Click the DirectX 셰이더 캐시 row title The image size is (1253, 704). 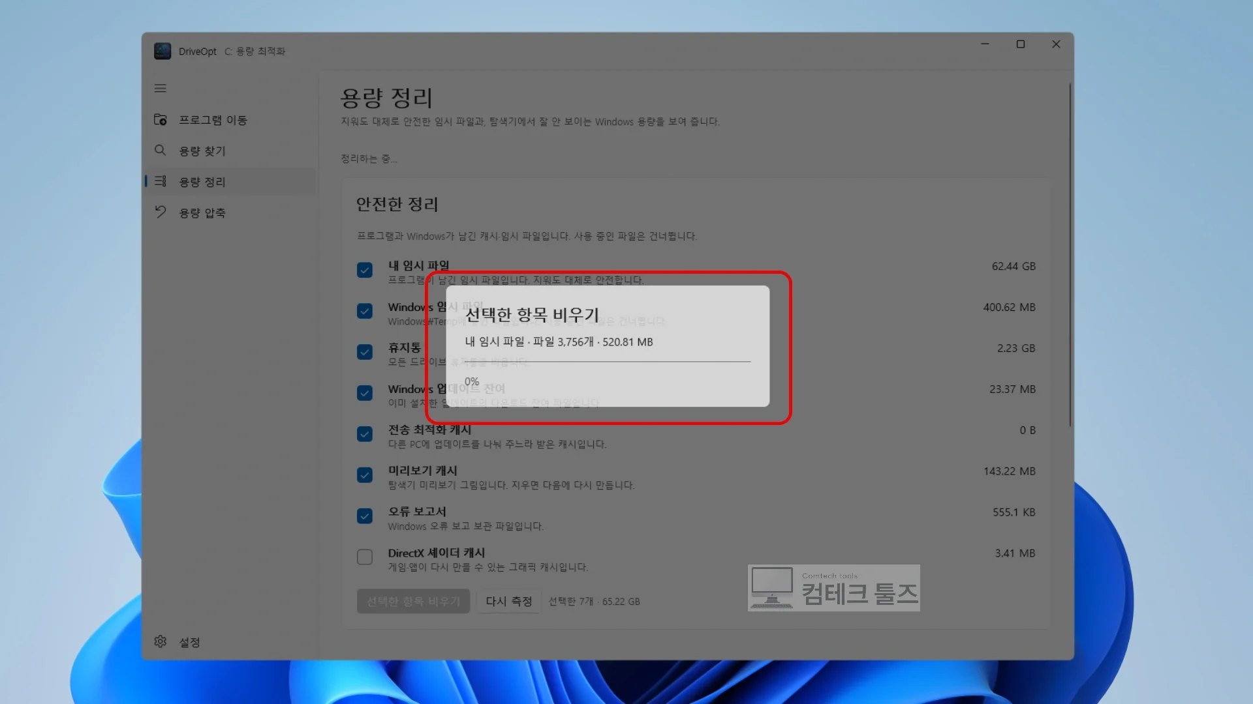[x=436, y=553]
